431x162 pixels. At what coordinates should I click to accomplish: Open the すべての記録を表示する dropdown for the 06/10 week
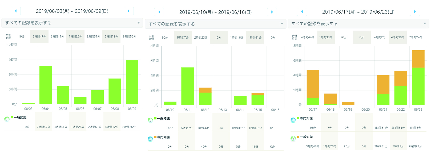216,24
